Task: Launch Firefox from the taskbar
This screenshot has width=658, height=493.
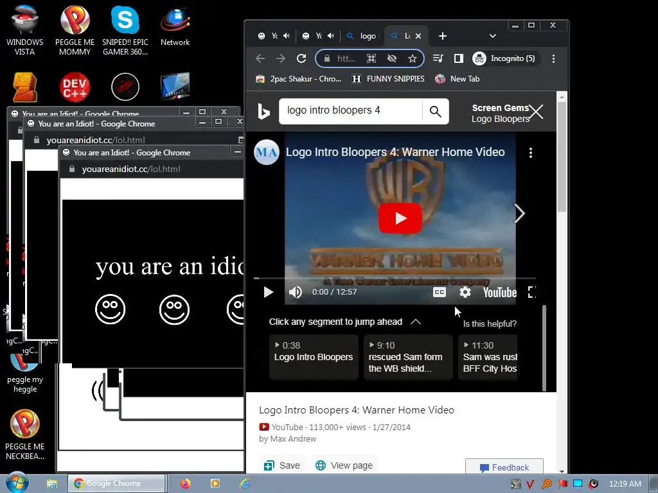Action: click(186, 483)
